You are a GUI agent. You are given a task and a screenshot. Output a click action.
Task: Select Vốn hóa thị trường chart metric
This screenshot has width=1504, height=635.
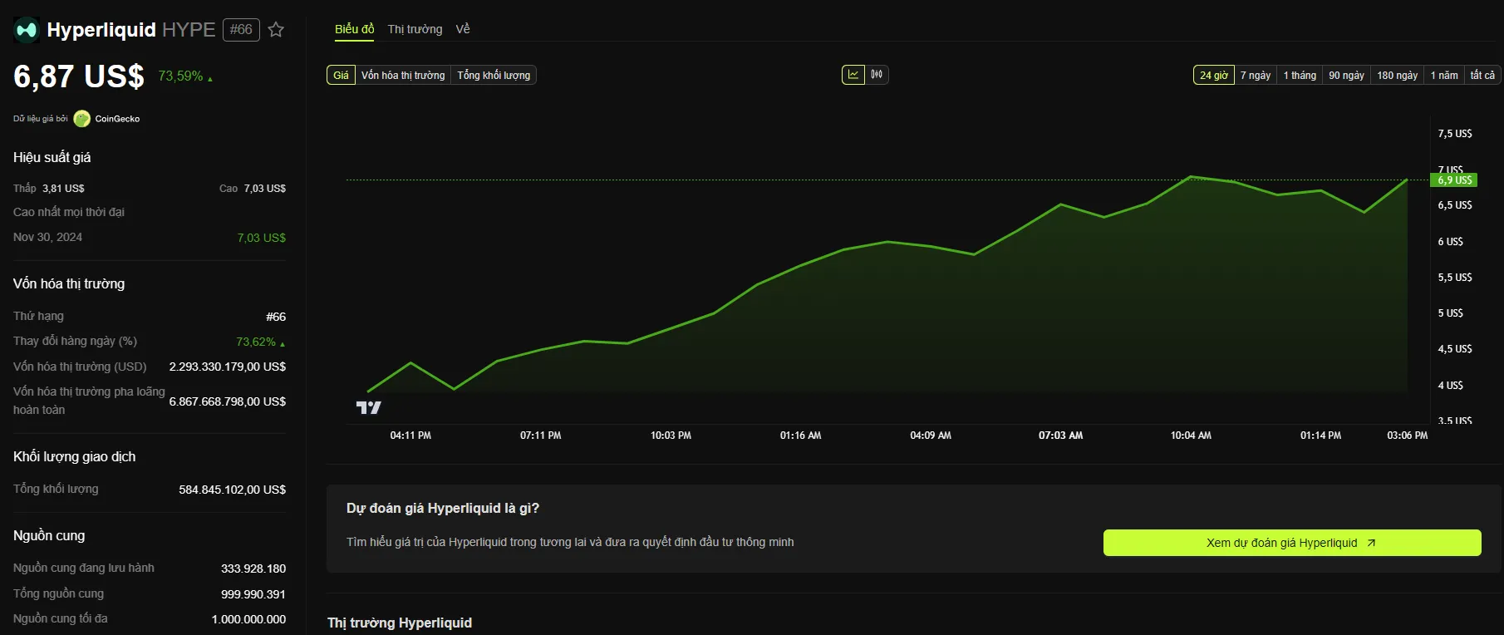[x=403, y=75]
